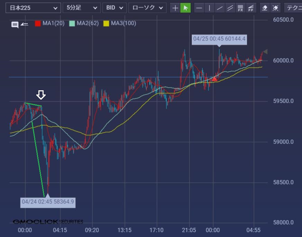The image size is (302, 237).
Task: Click the eraser tool icon
Action: point(265,8)
